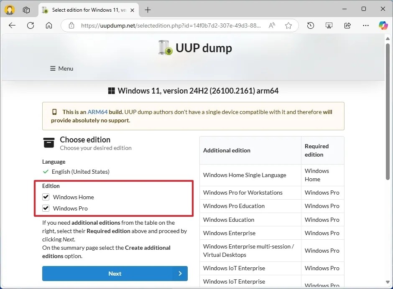Close the Select edition browser tab
This screenshot has width=393, height=289.
pyautogui.click(x=133, y=10)
